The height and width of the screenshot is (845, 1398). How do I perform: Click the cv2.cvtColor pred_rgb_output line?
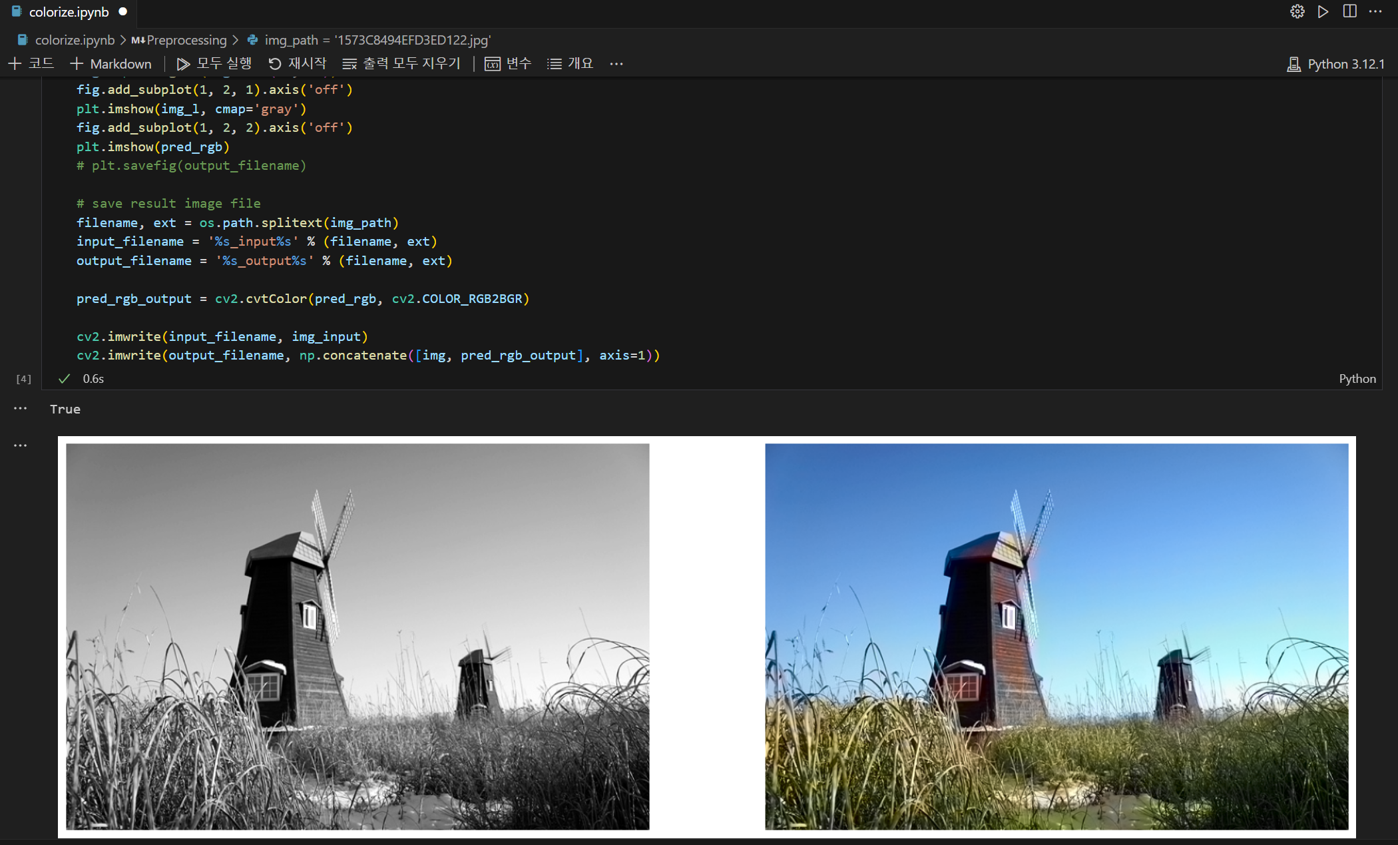303,298
